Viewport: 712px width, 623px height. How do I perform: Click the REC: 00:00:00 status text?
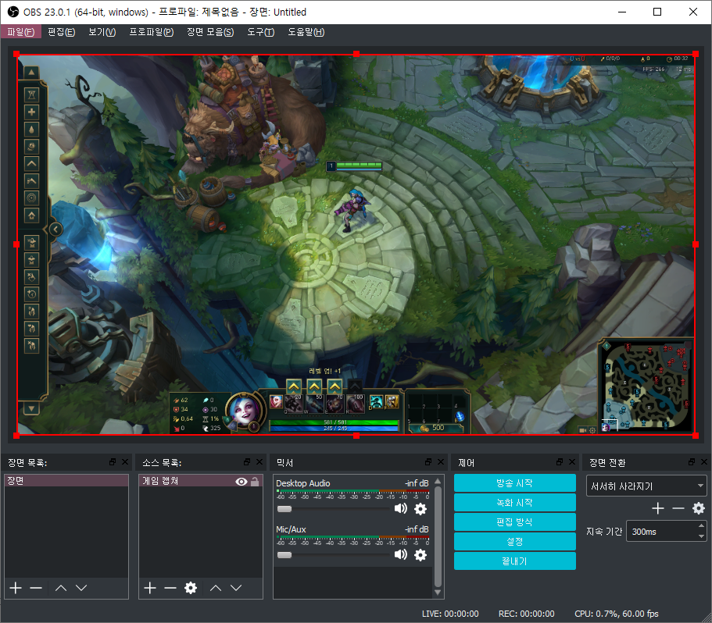[x=526, y=614]
